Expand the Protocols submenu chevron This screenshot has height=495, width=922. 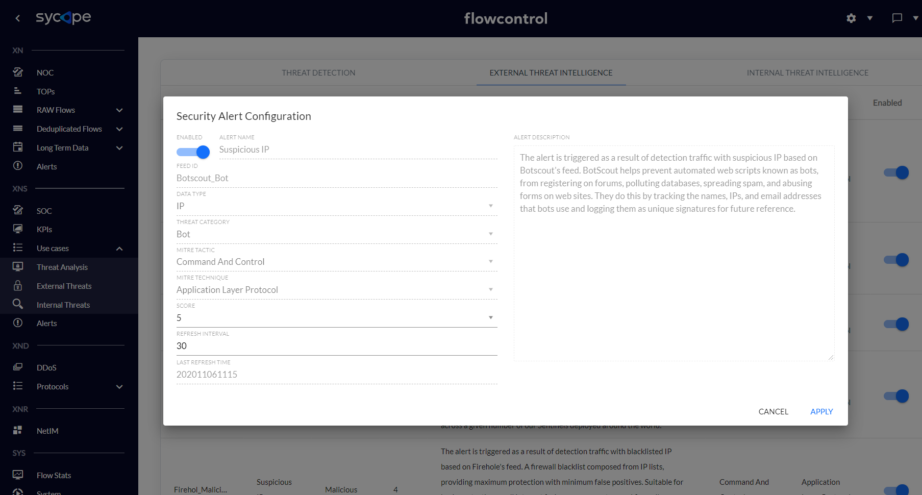click(119, 387)
